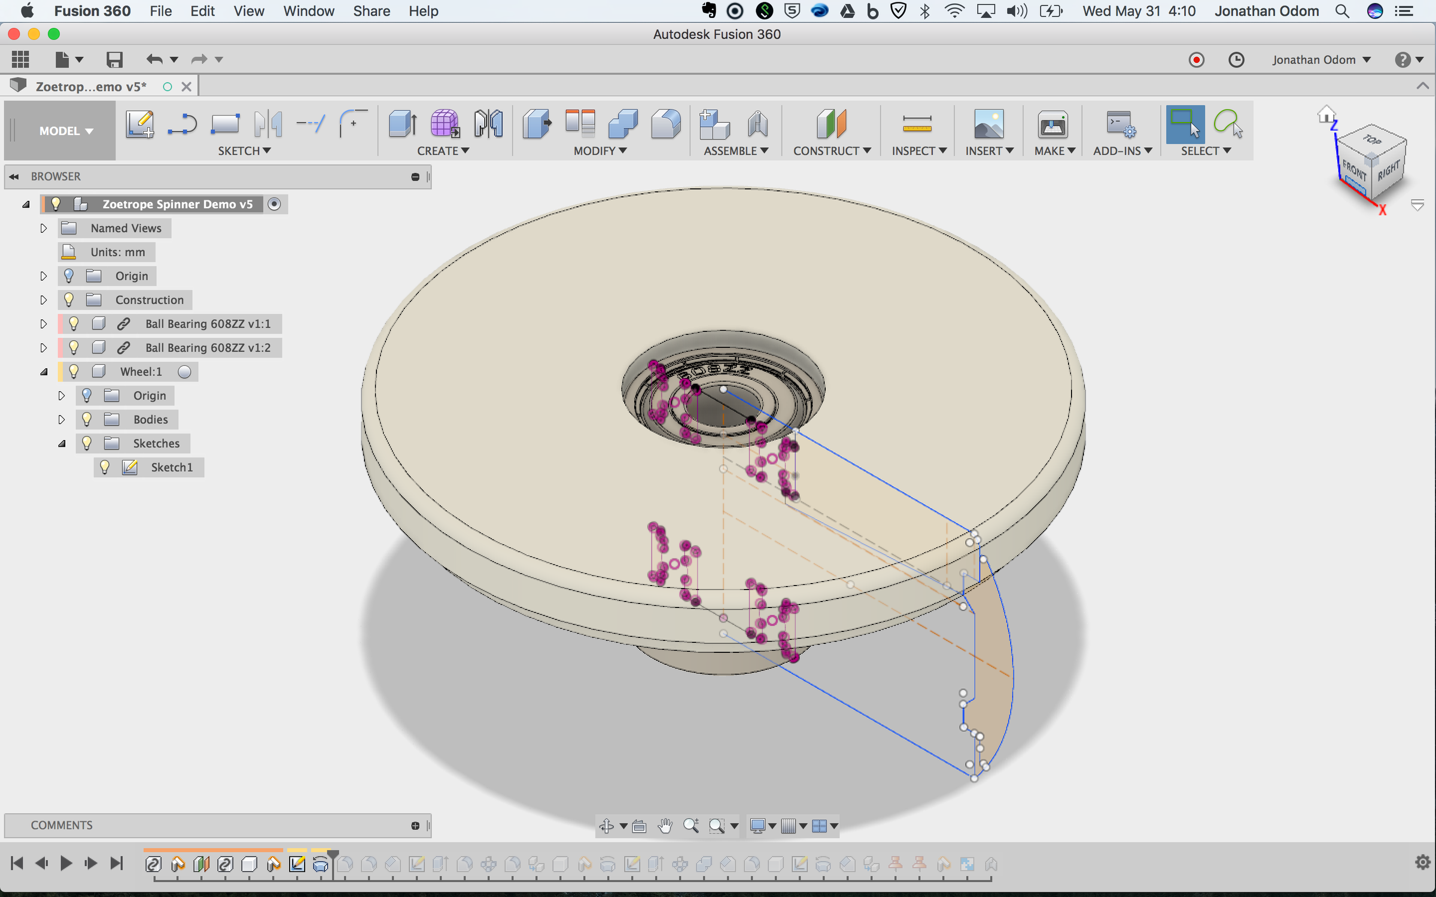Screen dimensions: 1436x897
Task: Click the Create Form icon
Action: pyautogui.click(x=445, y=124)
